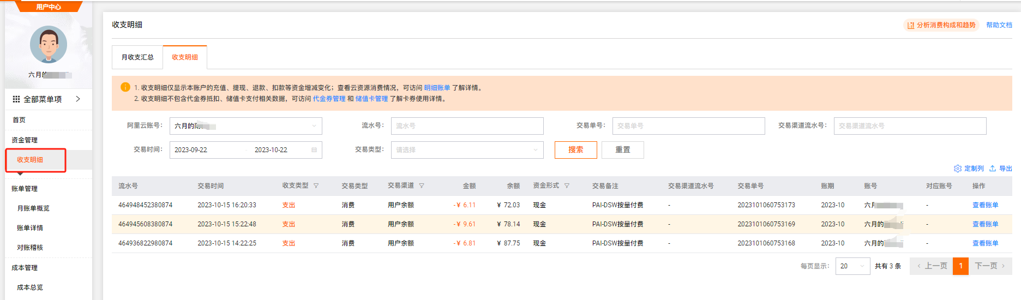1021x300 pixels.
Task: Click the 定制列 column settings gear icon
Action: point(957,169)
